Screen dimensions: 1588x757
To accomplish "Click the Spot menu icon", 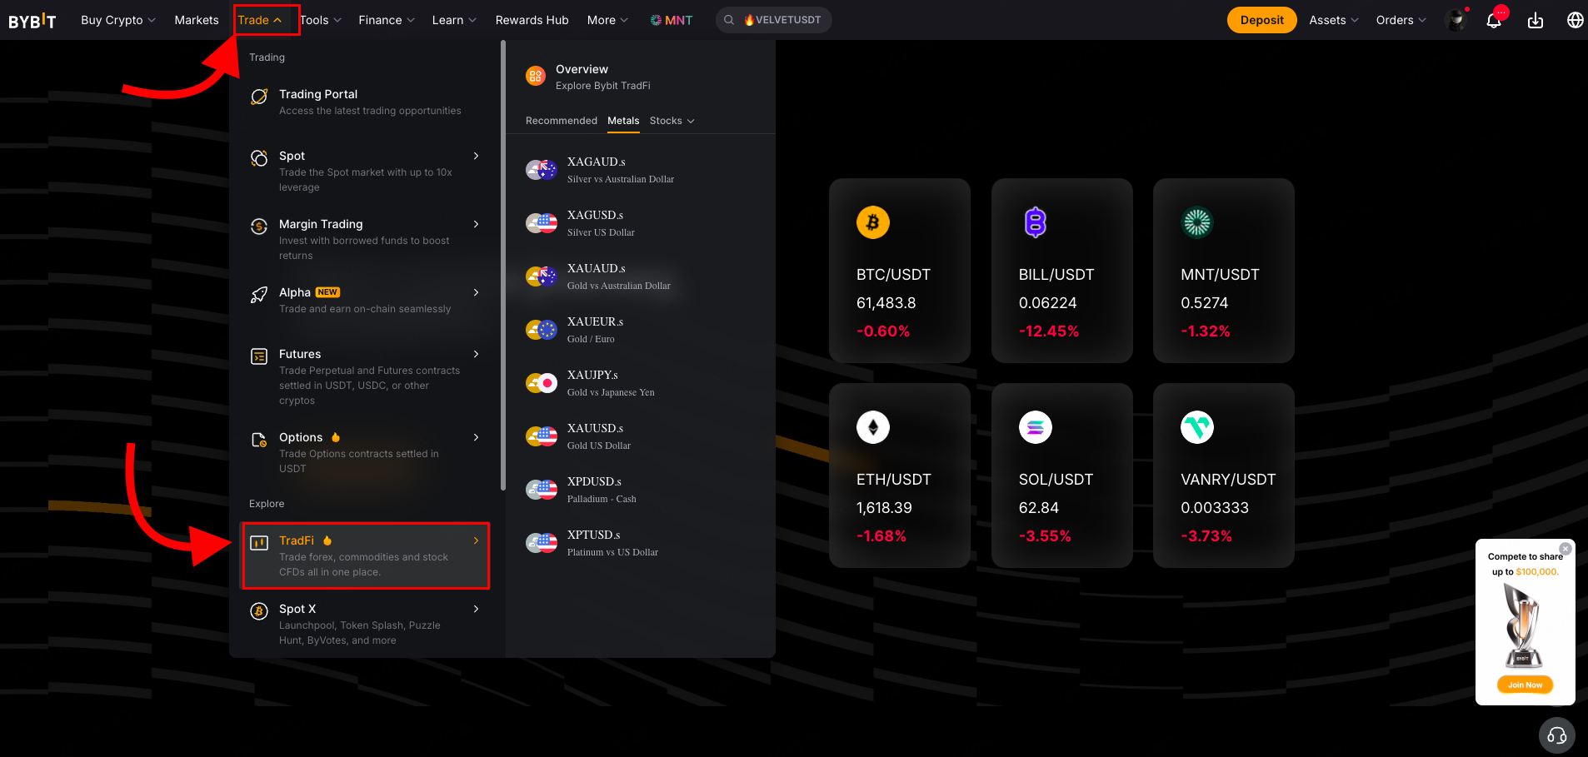I will (259, 158).
